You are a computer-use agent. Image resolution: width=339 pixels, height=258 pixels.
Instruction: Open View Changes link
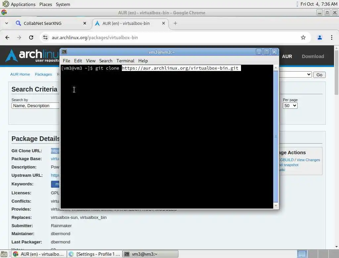pyautogui.click(x=308, y=160)
